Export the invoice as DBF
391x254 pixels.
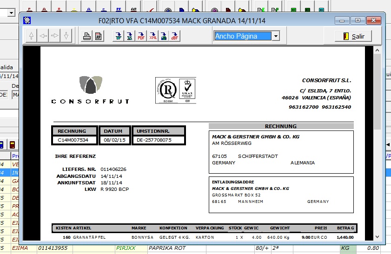[174, 36]
